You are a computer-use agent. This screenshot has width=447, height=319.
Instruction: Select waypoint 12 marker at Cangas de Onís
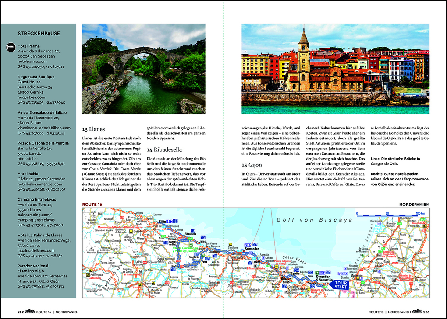coord(166,242)
